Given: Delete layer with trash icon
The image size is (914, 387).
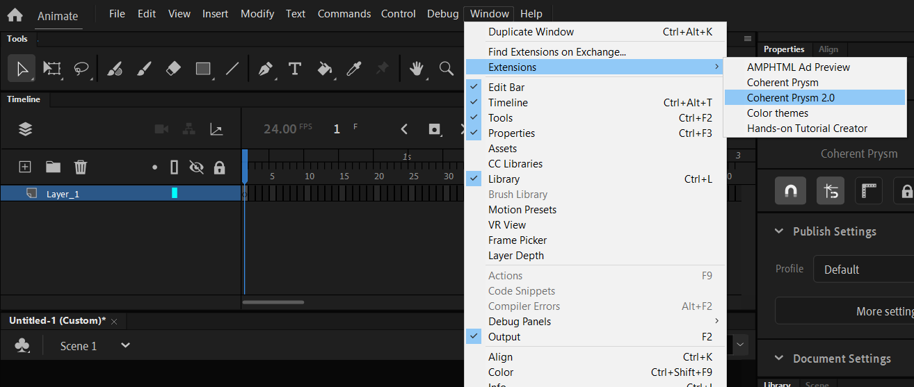Looking at the screenshot, I should coord(81,167).
